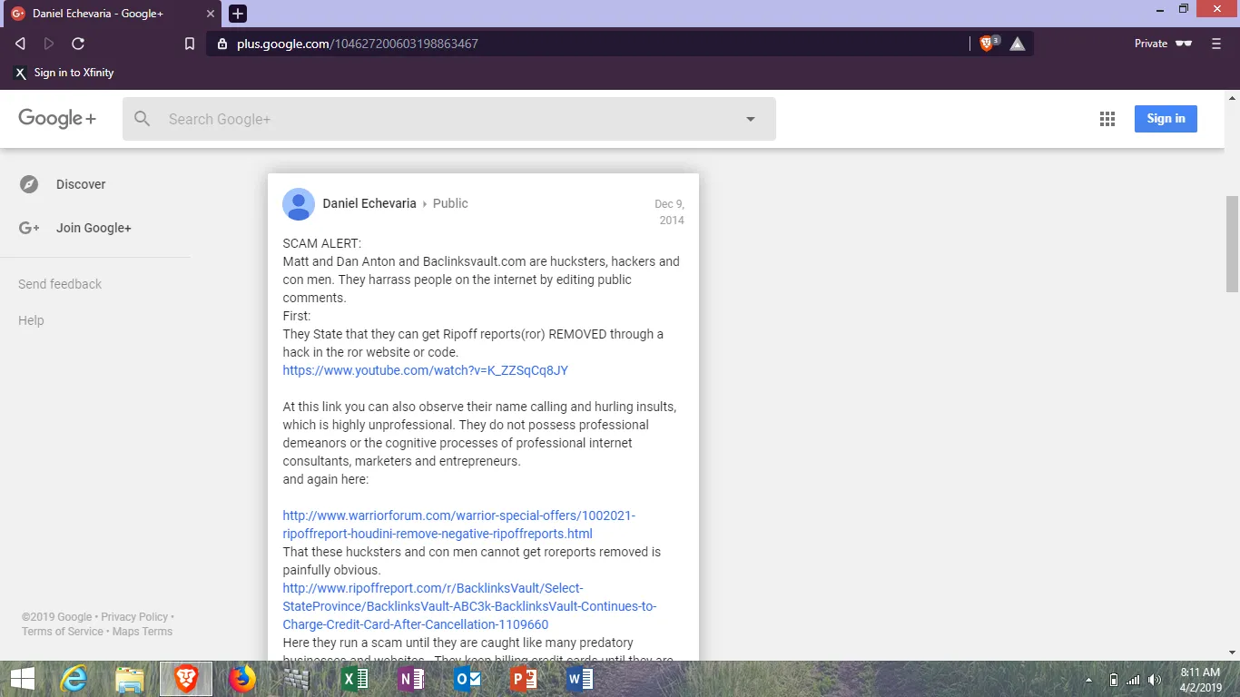Click the Discover compass icon
This screenshot has height=697, width=1240.
pos(29,184)
